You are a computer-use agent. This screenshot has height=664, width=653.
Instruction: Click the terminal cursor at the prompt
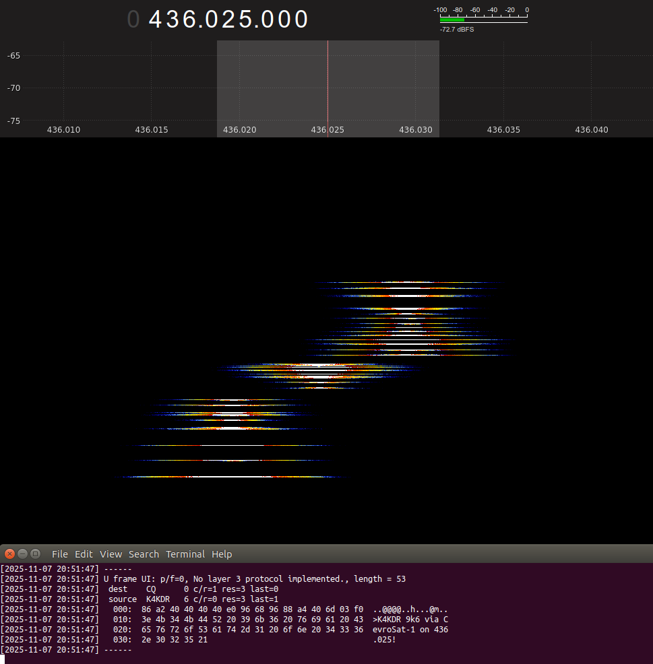[3, 659]
